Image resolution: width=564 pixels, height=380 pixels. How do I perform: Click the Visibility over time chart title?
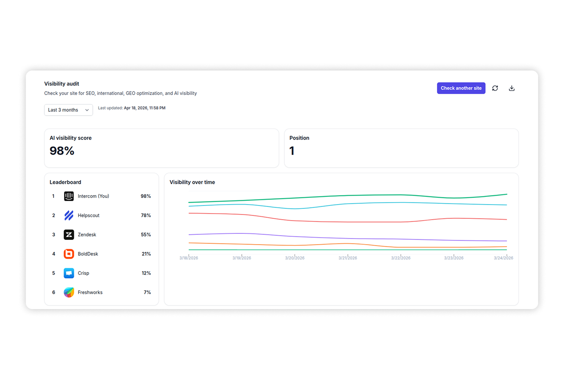tap(192, 182)
